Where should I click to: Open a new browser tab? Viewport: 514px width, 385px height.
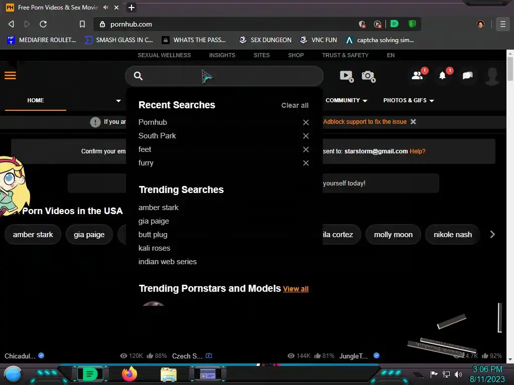(131, 7)
